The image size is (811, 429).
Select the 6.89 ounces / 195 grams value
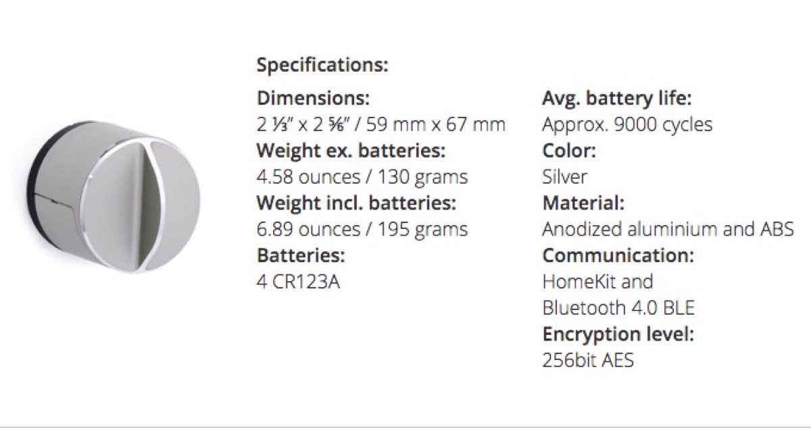click(x=362, y=230)
